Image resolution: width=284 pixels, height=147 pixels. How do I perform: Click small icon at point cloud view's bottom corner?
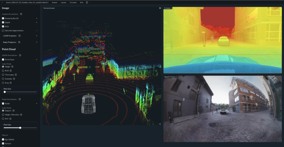tap(160, 124)
